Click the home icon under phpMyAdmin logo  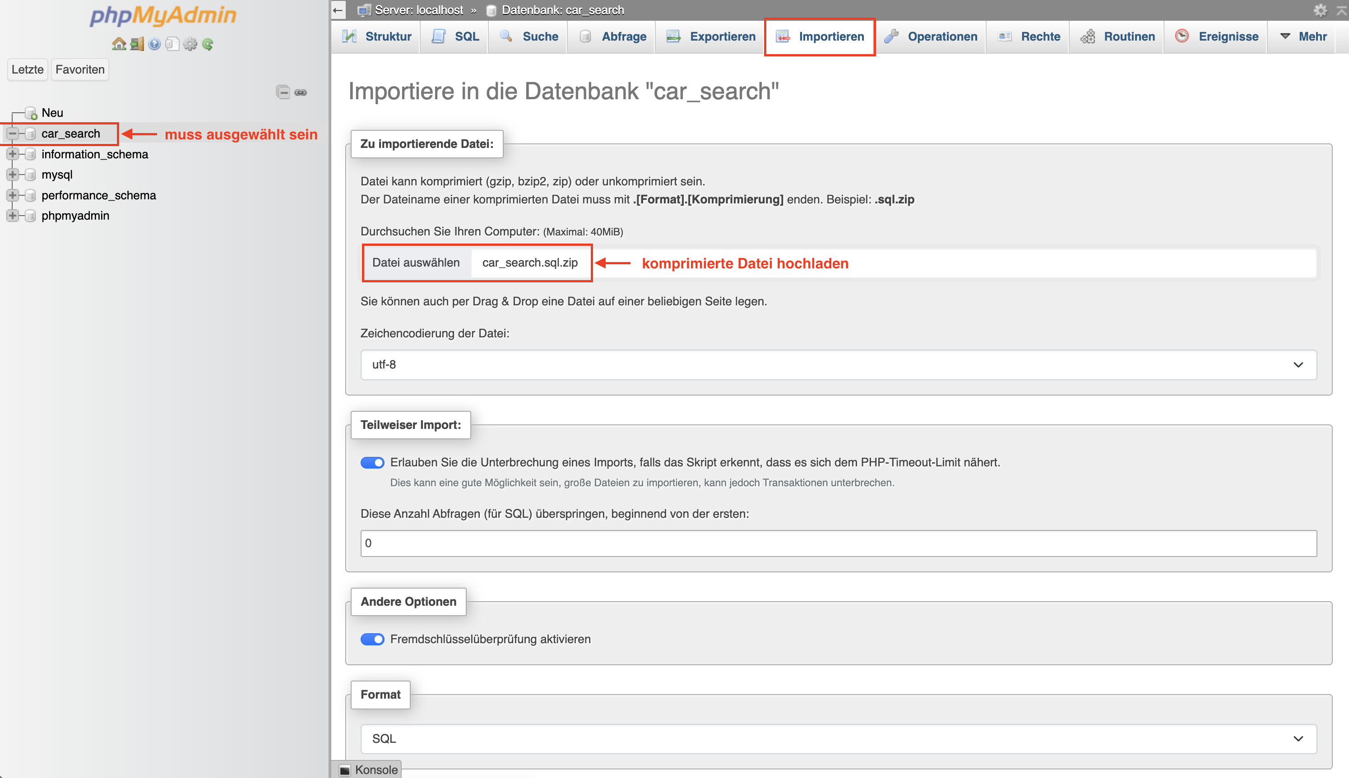coord(119,44)
